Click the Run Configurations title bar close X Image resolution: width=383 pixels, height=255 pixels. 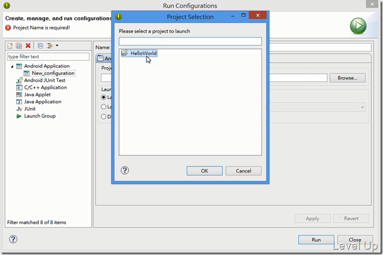[x=372, y=4]
